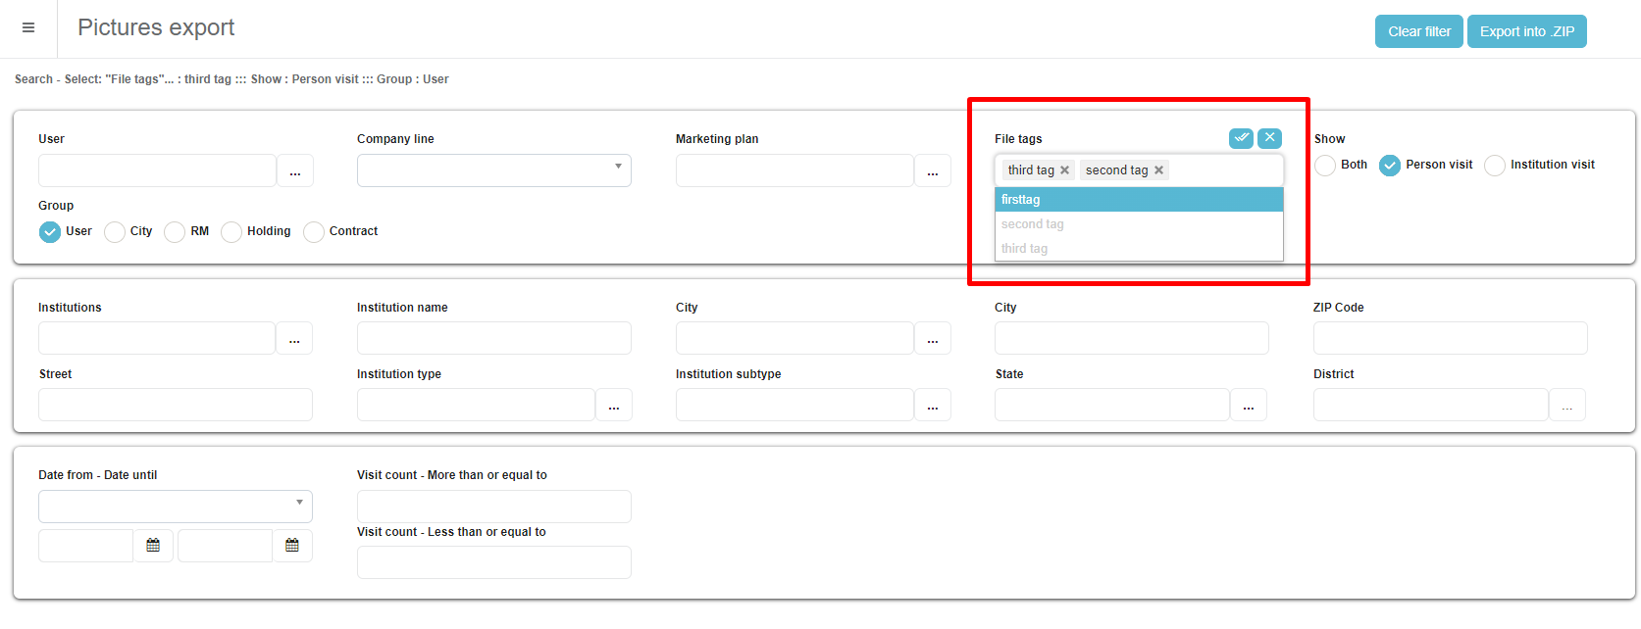Remove the 'third tag' chip

1064,170
